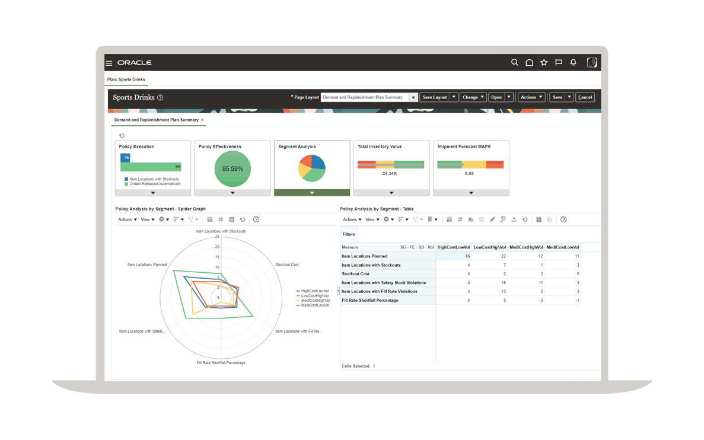This screenshot has height=440, width=704.
Task: Refresh the infotiles using refresh icon
Action: click(122, 136)
